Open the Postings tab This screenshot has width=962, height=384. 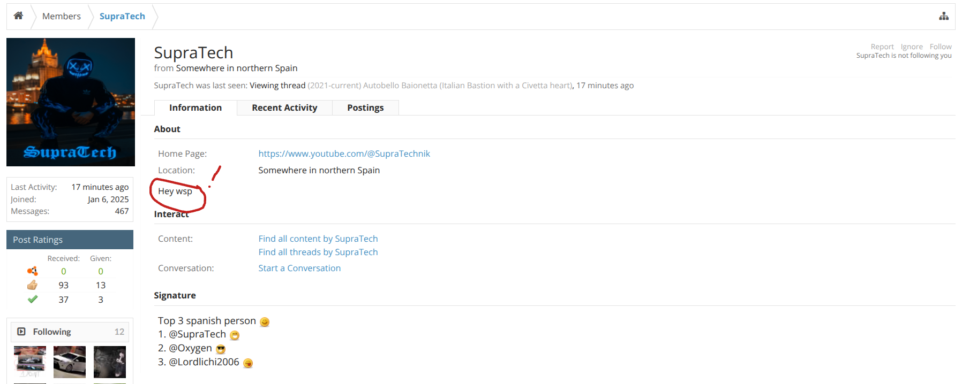tap(365, 107)
